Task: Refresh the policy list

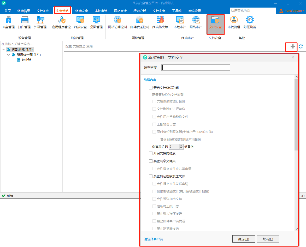Action: [301, 46]
